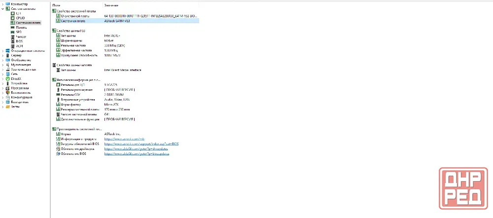Select the Хранение данных drive icon
The width and height of the screenshot is (493, 218).
(x=8, y=70)
